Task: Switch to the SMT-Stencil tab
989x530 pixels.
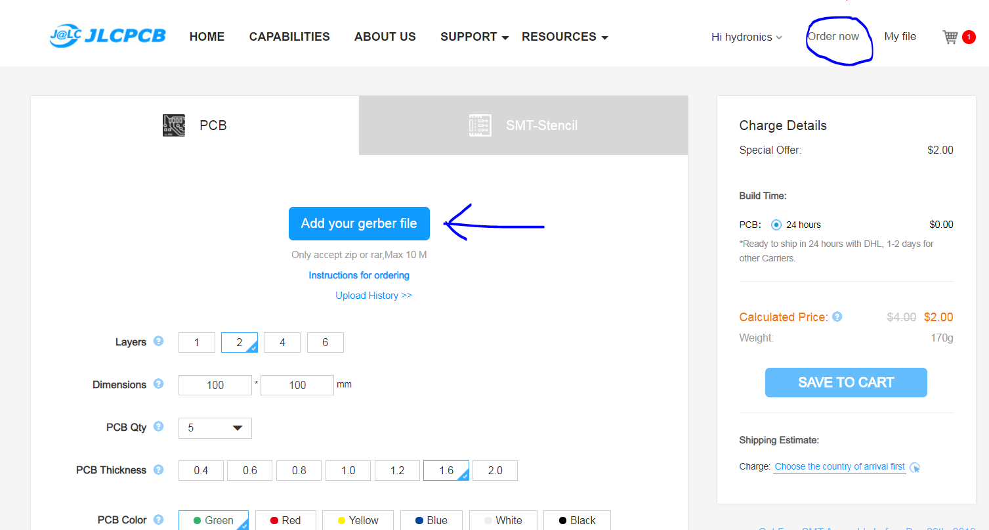Action: pos(524,125)
